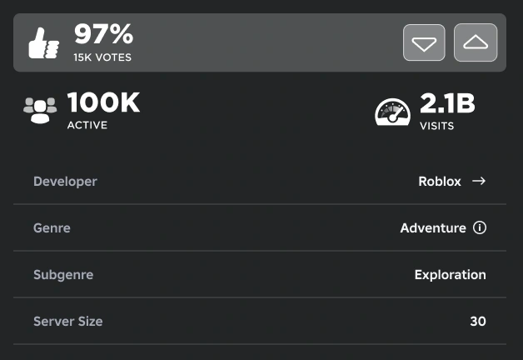Click the visits speedometer icon
Image resolution: width=523 pixels, height=360 pixels.
(x=392, y=112)
